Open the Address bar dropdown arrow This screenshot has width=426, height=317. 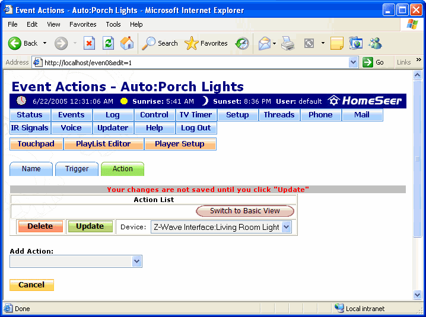click(353, 62)
